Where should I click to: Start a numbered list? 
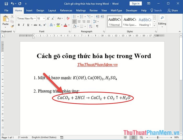click(82, 16)
